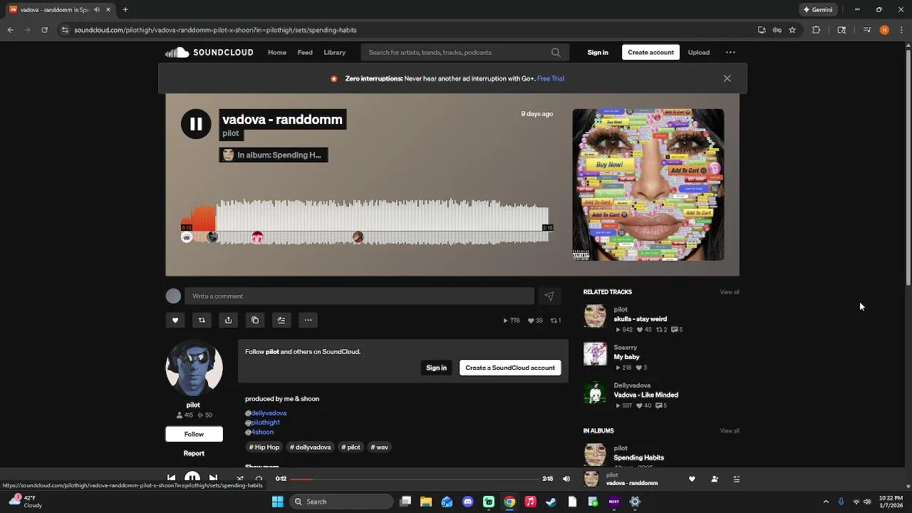This screenshot has width=912, height=513.
Task: Open Chrome extensions puzzle icon
Action: point(816,30)
